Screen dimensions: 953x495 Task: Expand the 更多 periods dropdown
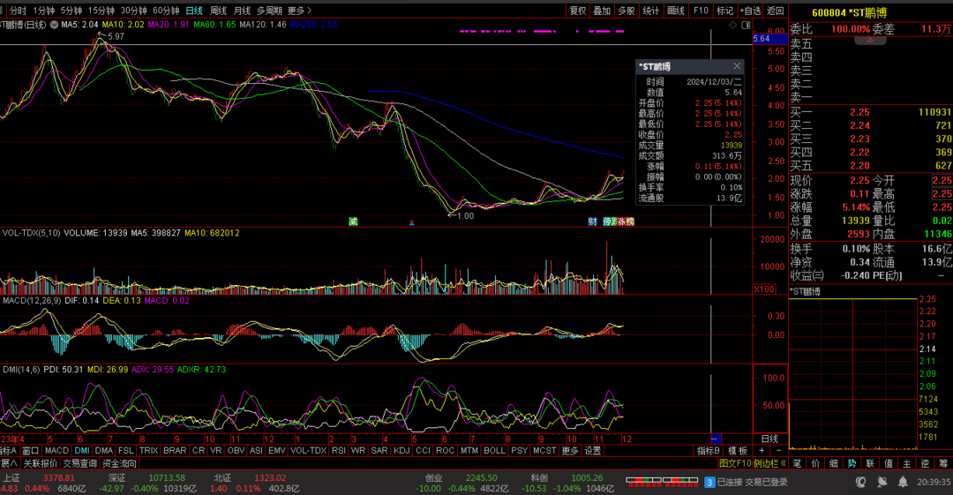click(299, 11)
